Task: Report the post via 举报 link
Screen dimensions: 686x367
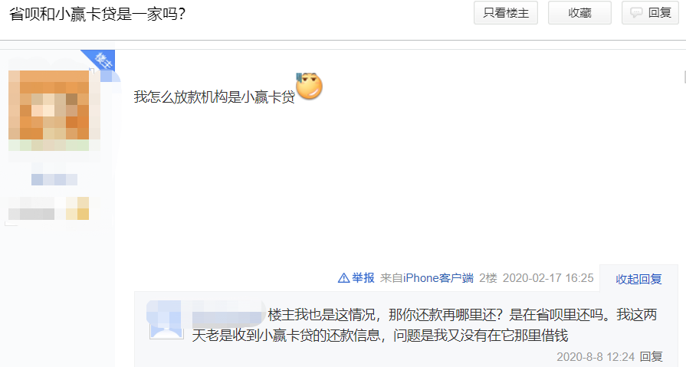Action: click(x=363, y=278)
